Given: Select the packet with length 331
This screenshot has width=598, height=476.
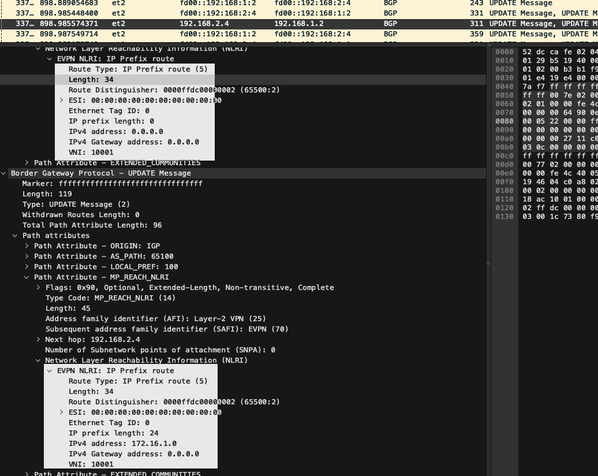Looking at the screenshot, I should 289,13.
